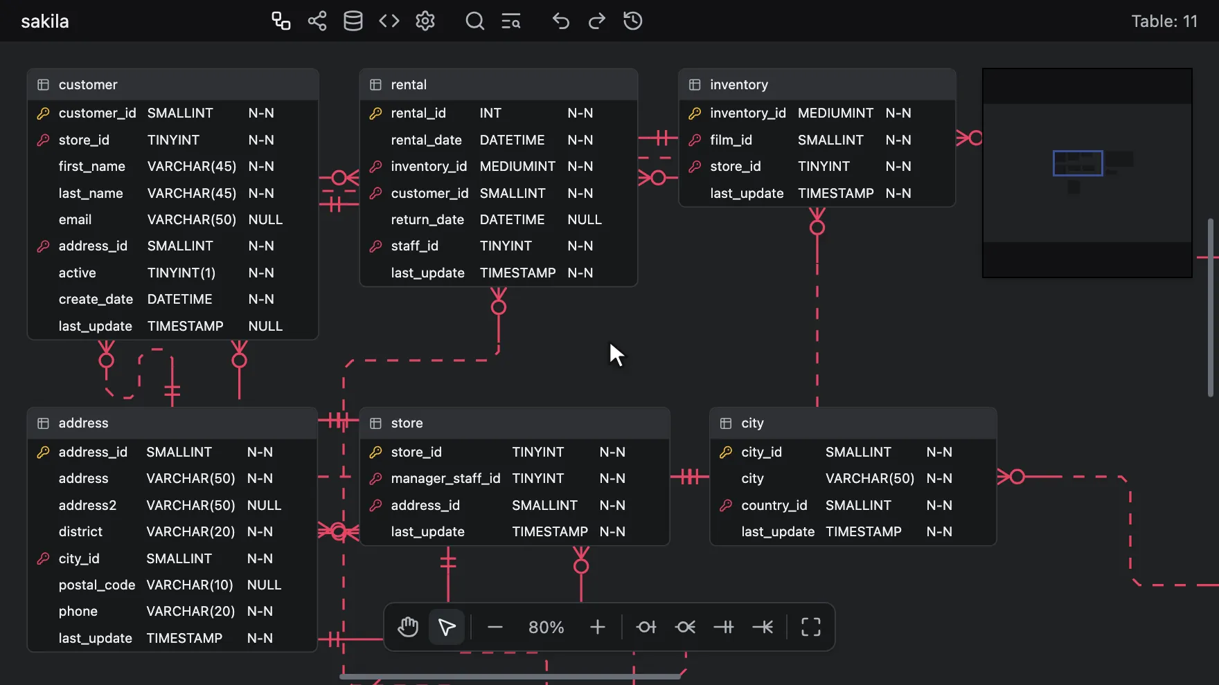Open the history clock icon
The height and width of the screenshot is (685, 1219).
tap(632, 21)
